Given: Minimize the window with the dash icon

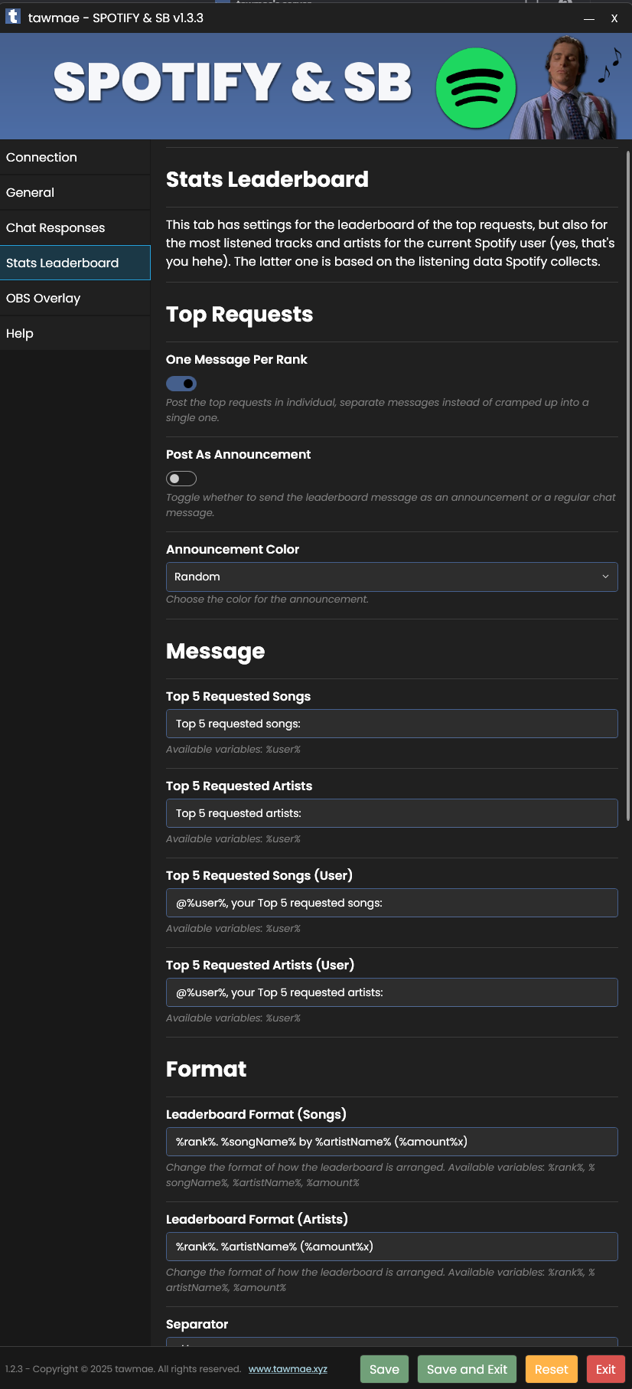Looking at the screenshot, I should [x=589, y=18].
